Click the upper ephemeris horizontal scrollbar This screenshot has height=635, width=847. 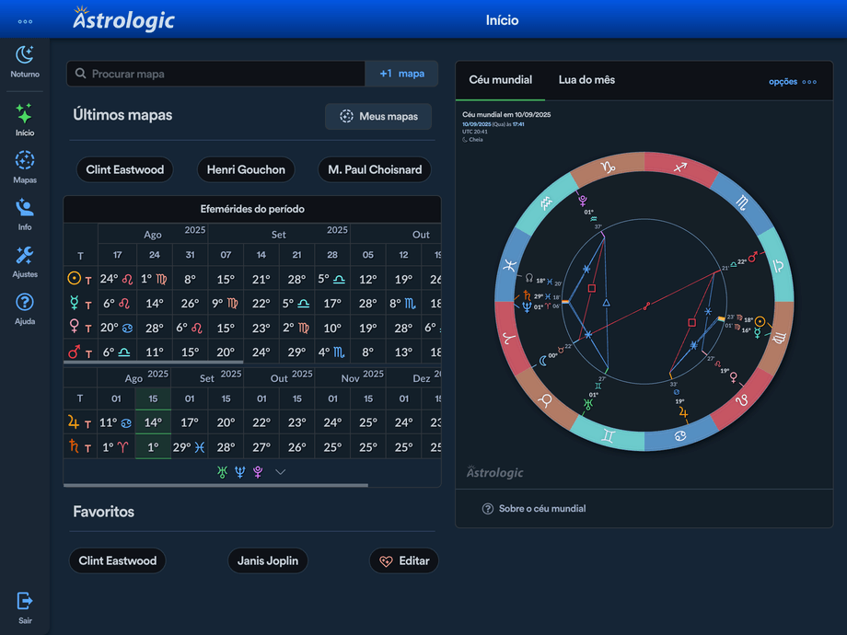(x=154, y=363)
